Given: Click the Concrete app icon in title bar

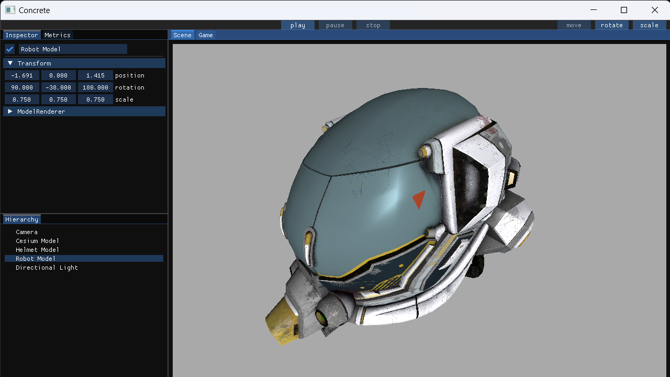Looking at the screenshot, I should point(10,10).
